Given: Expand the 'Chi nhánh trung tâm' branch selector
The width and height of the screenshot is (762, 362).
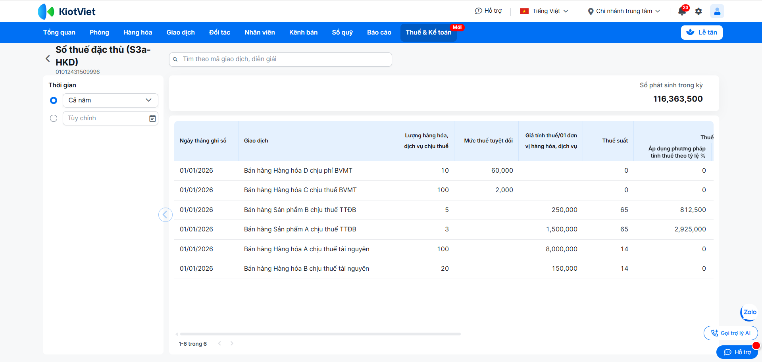Looking at the screenshot, I should [624, 11].
